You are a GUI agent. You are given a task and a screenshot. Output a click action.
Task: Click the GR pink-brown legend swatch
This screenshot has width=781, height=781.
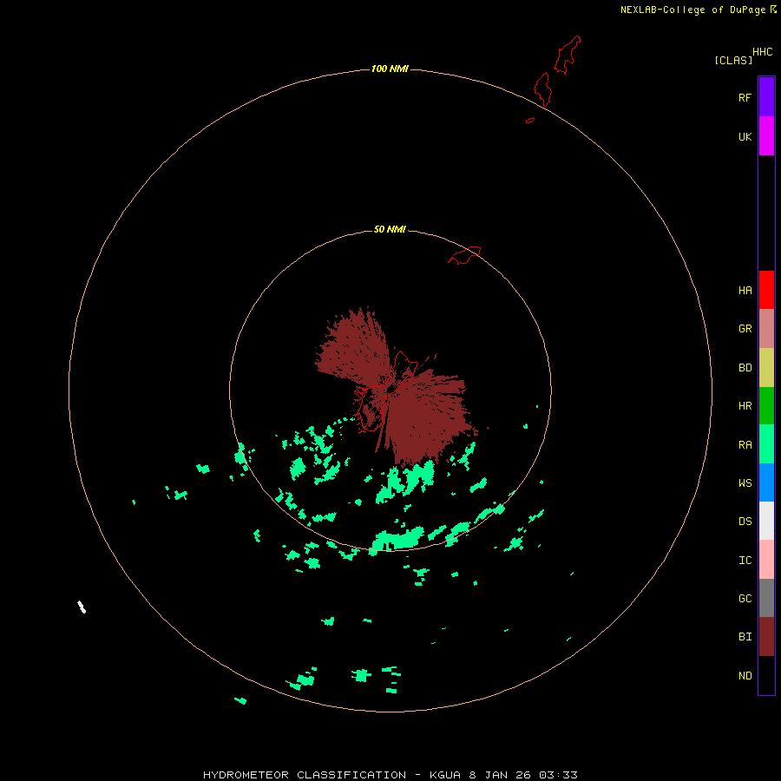click(x=766, y=329)
